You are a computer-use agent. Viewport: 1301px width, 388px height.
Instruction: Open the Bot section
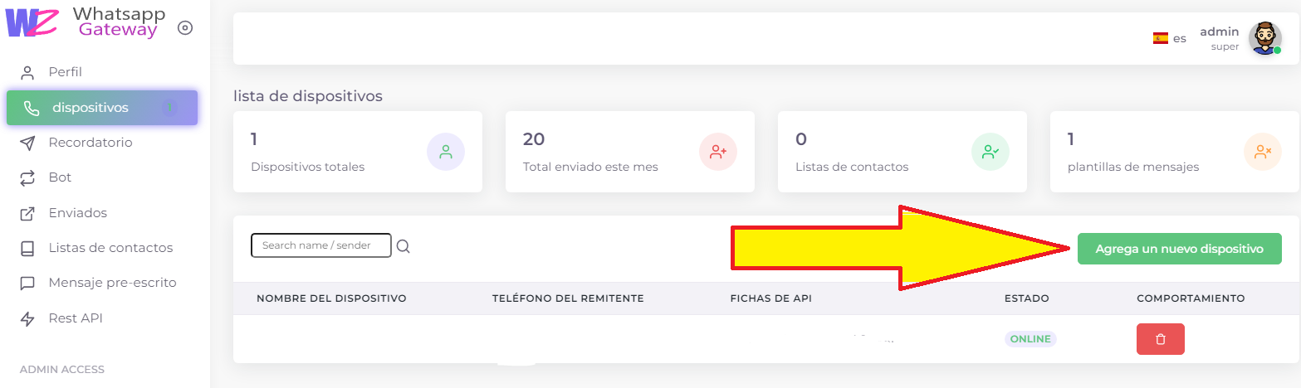click(60, 177)
